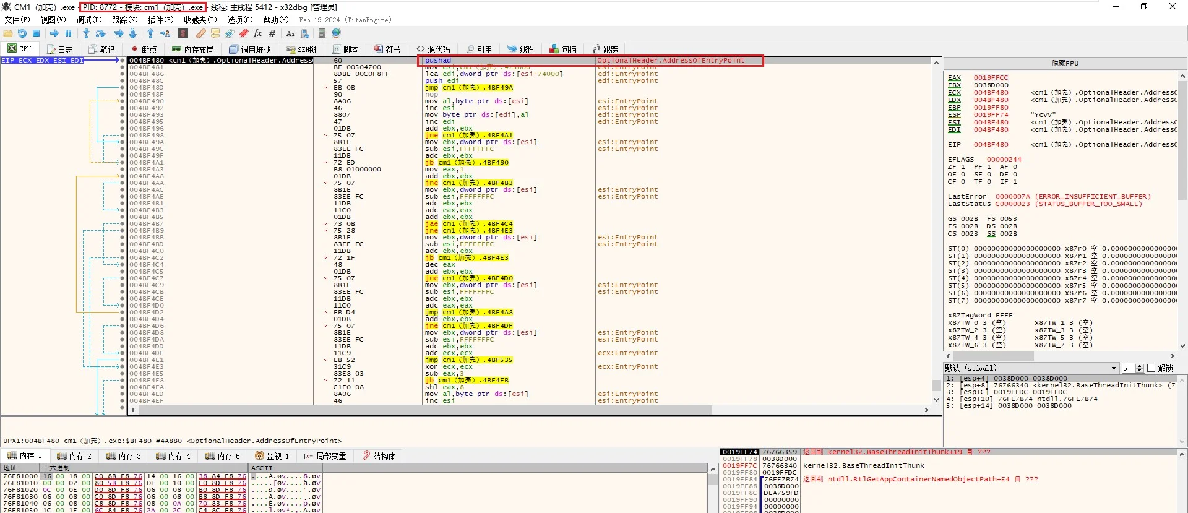
Task: Open the 收藏夹(I) menu
Action: [x=200, y=20]
